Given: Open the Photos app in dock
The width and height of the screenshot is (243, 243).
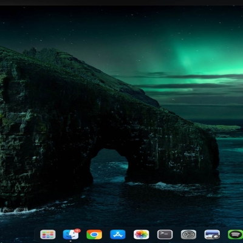Looking at the screenshot, I should tap(142, 234).
